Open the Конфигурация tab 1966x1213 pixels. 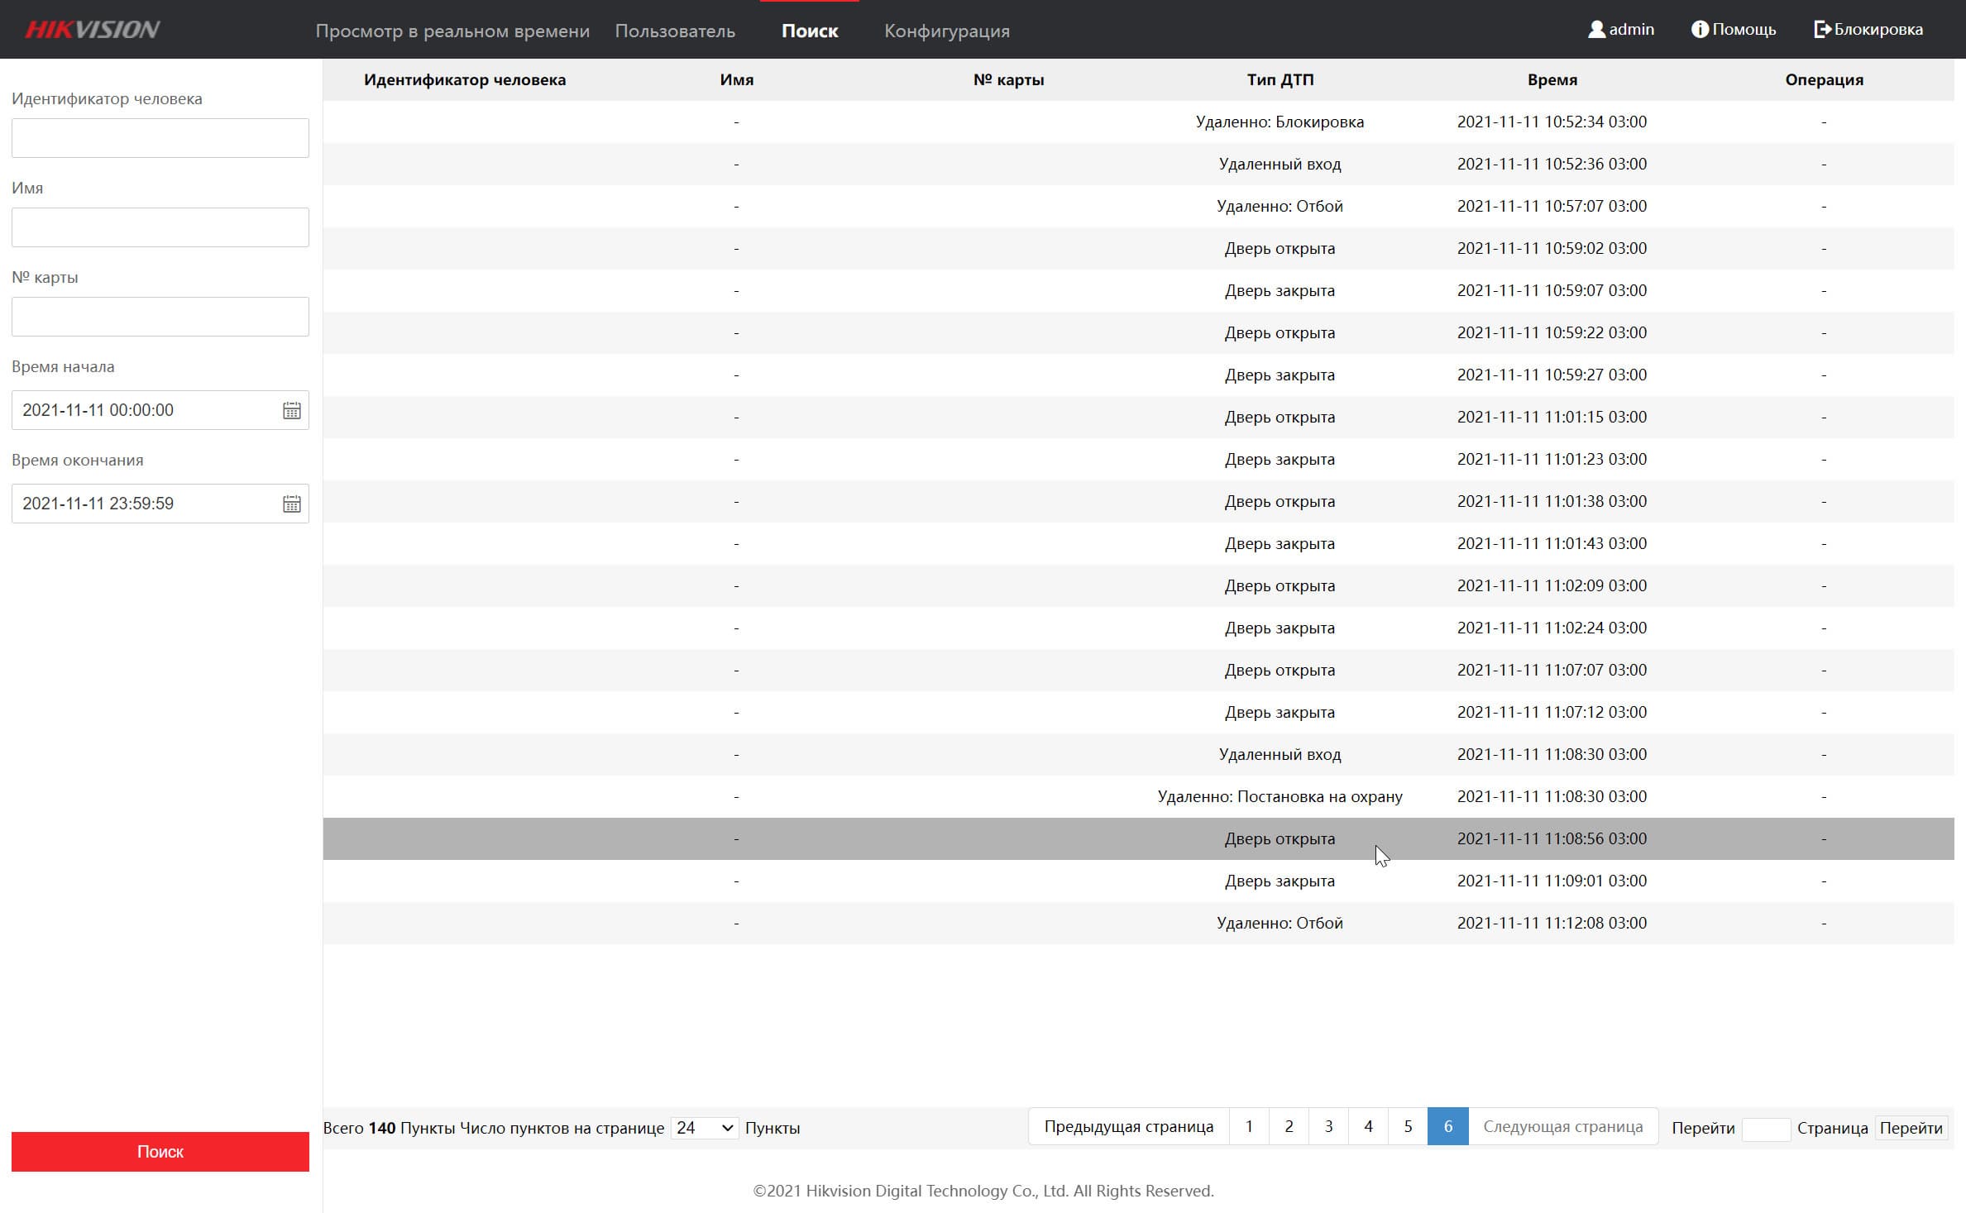(946, 31)
